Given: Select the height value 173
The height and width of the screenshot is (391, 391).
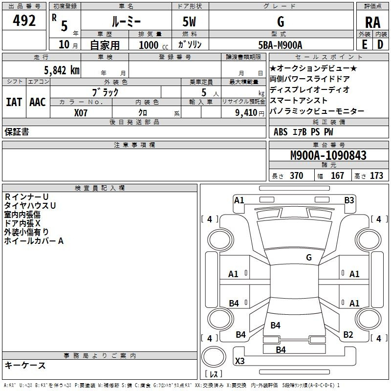Looking at the screenshot, I should tap(376, 175).
